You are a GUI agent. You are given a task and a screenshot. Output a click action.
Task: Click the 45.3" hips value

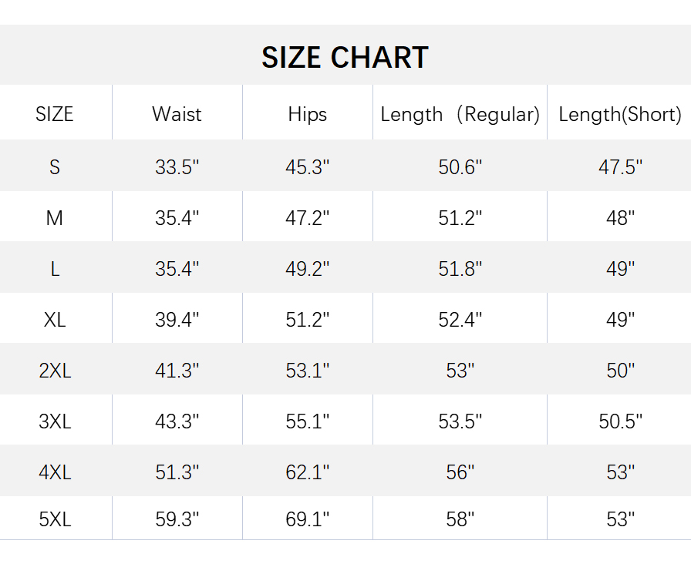click(x=307, y=166)
